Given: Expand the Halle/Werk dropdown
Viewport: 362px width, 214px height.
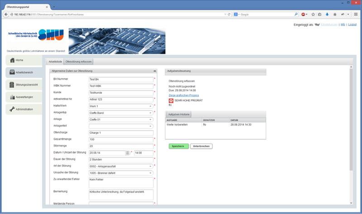Looking at the screenshot, I should coord(150,107).
